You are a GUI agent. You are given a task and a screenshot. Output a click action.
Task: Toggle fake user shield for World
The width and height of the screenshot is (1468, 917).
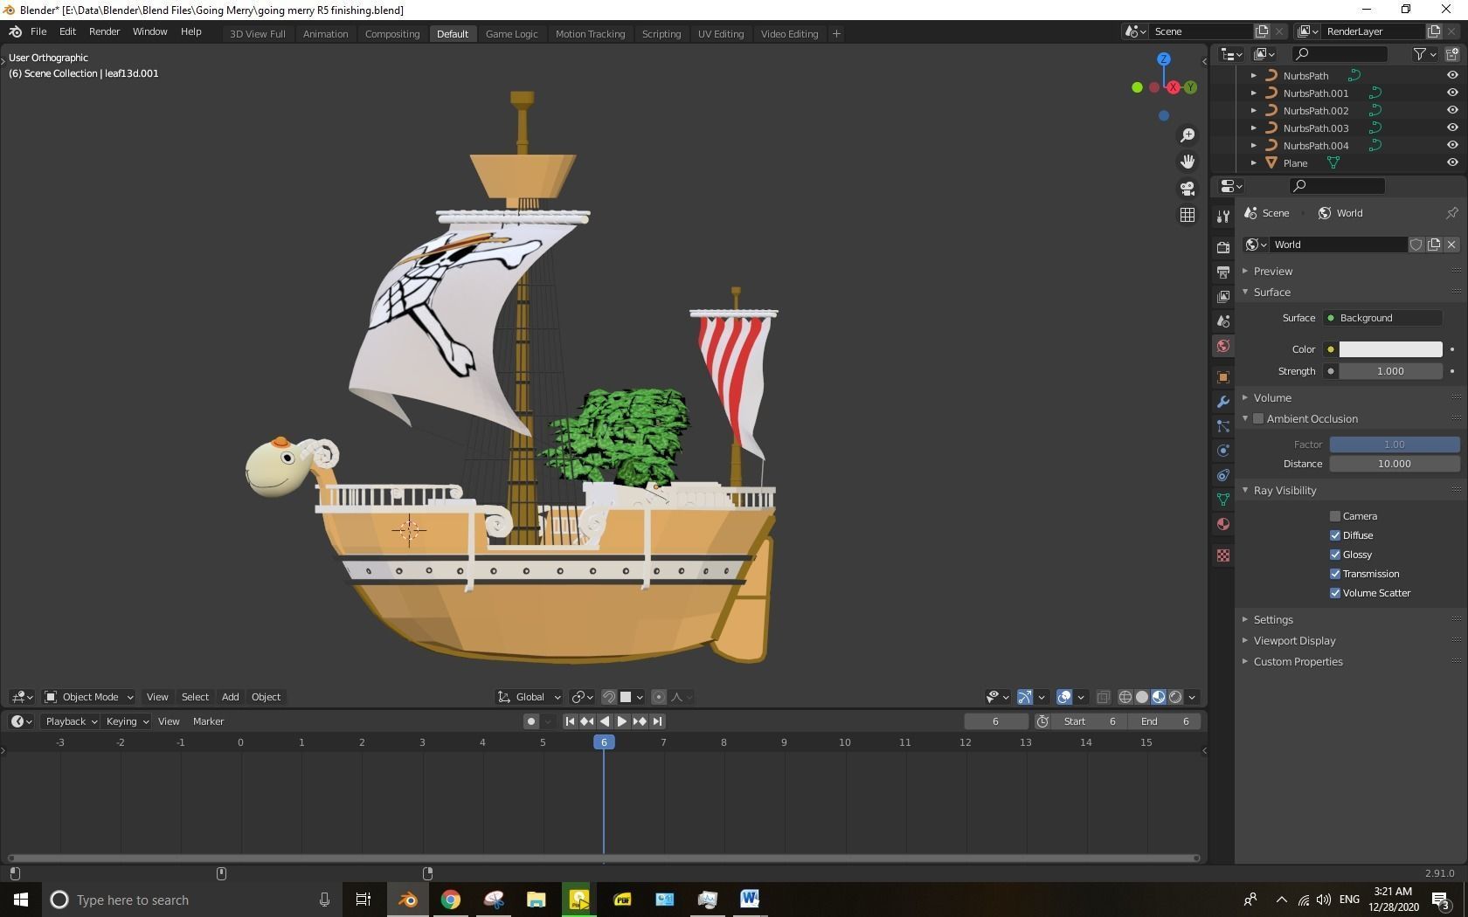(1416, 245)
